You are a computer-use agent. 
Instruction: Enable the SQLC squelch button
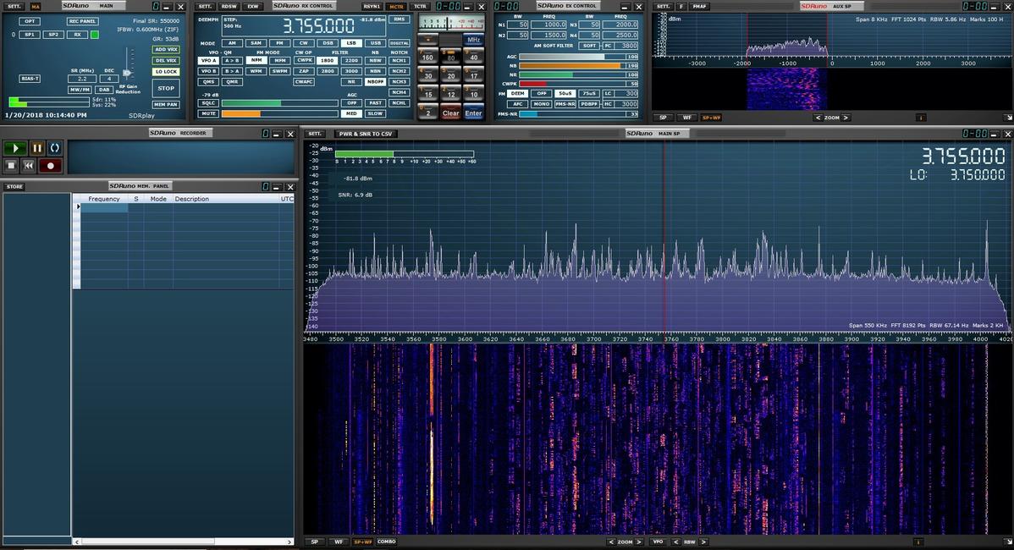208,102
